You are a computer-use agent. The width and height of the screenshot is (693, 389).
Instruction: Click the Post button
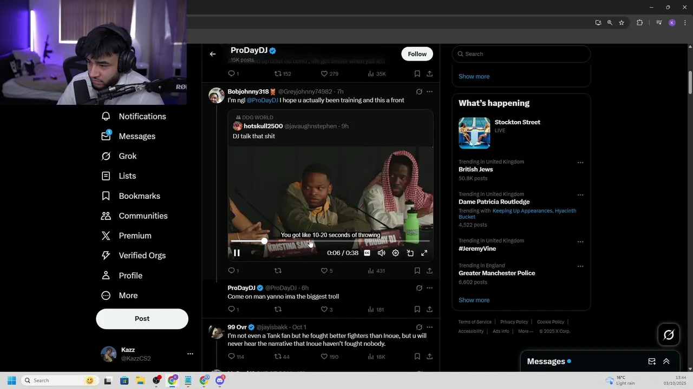click(x=142, y=319)
